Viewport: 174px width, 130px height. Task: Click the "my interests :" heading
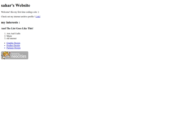(10, 22)
